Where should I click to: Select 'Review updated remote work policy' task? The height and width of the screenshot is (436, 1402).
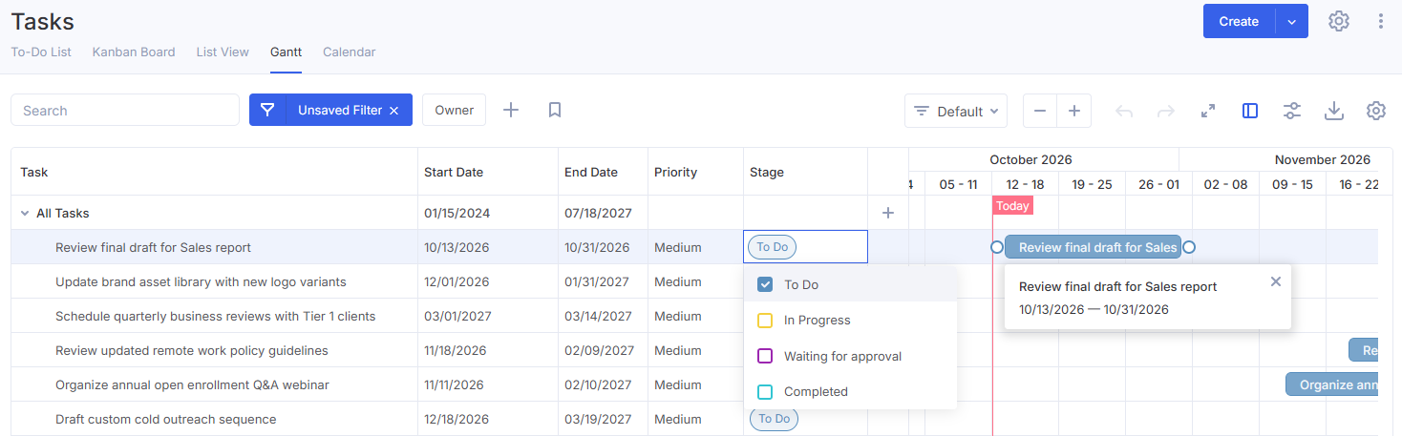(192, 350)
